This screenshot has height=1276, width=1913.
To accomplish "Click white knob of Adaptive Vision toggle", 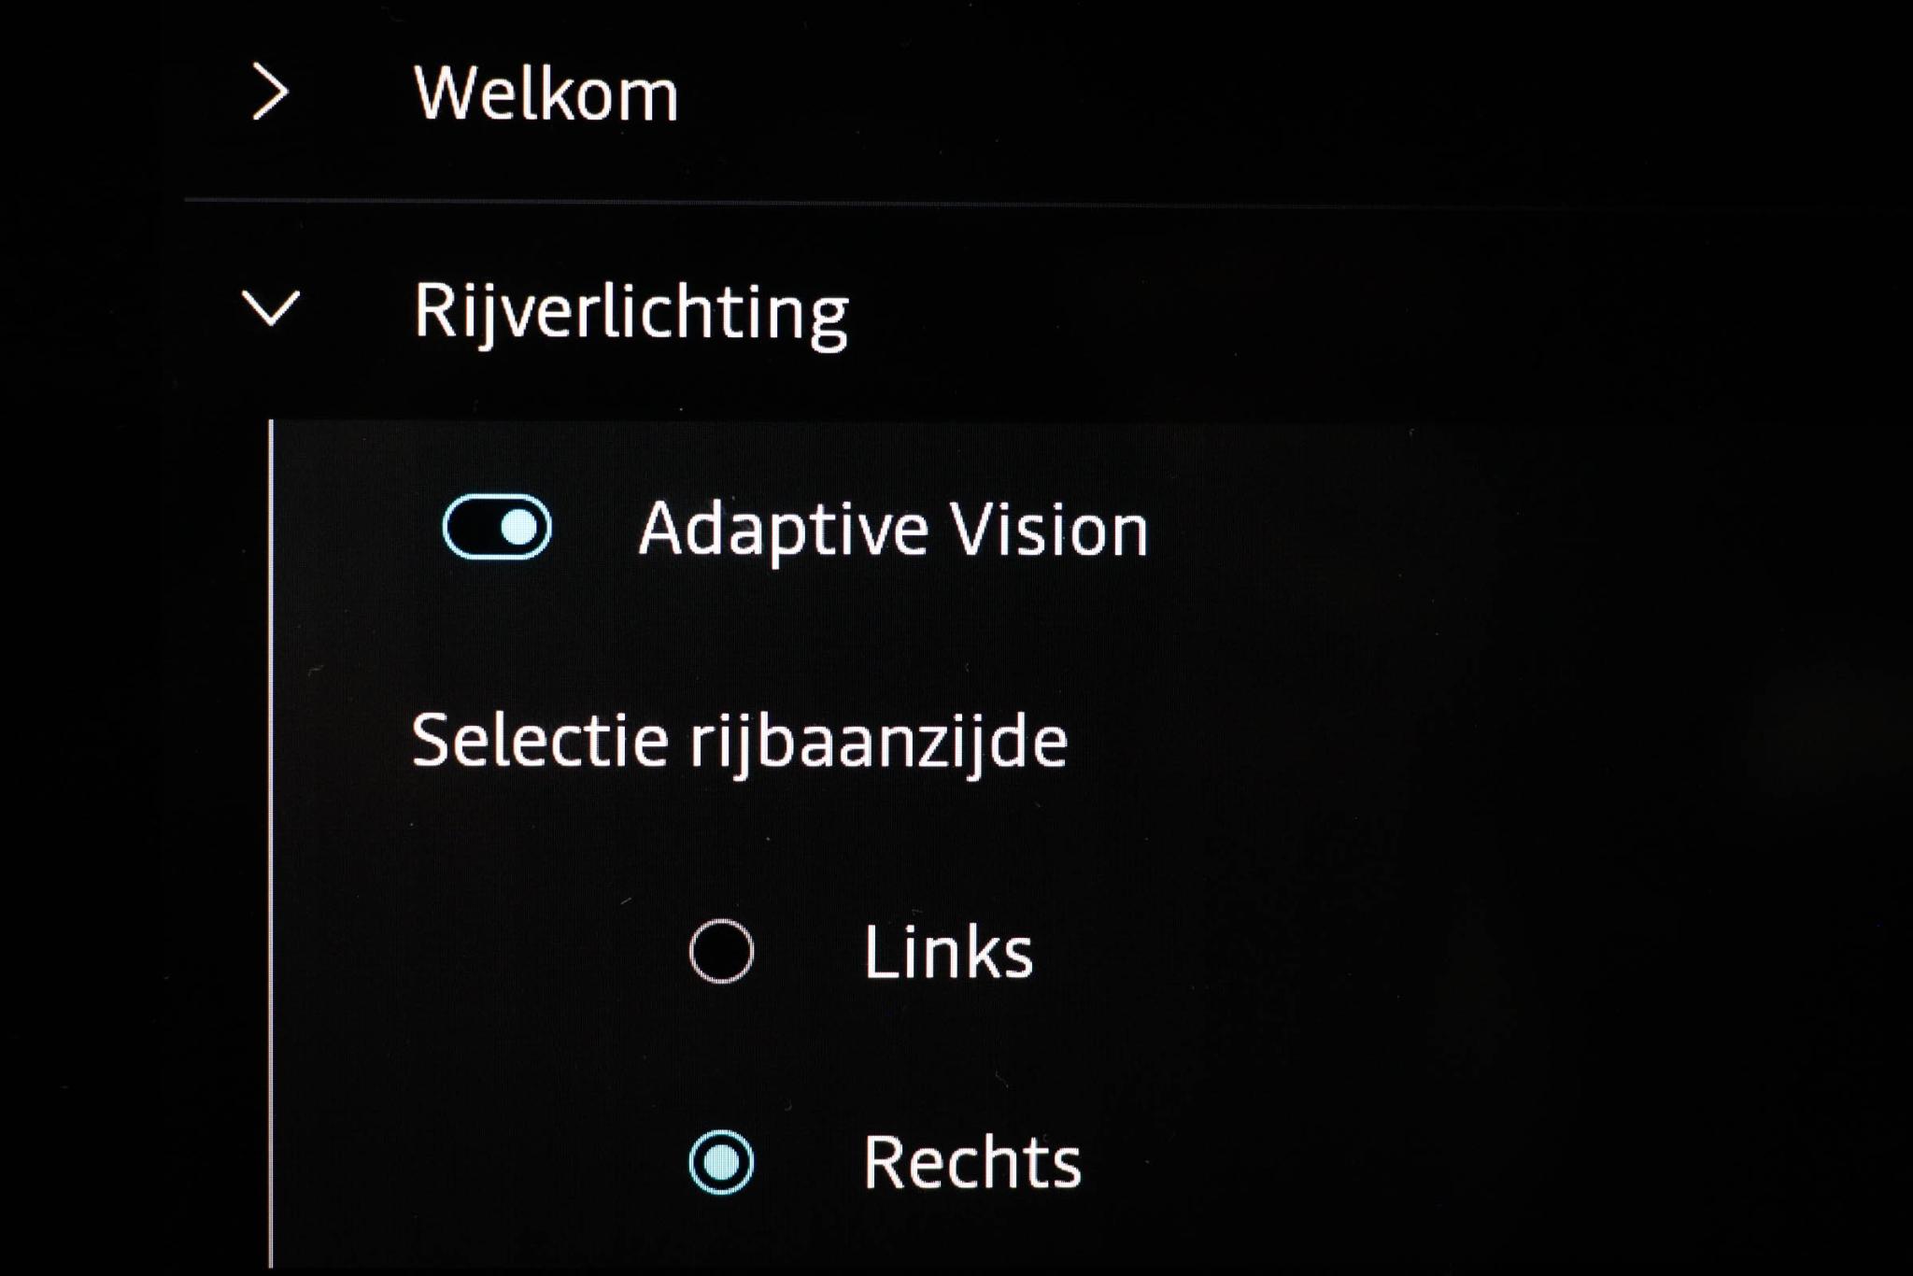I will tap(519, 528).
